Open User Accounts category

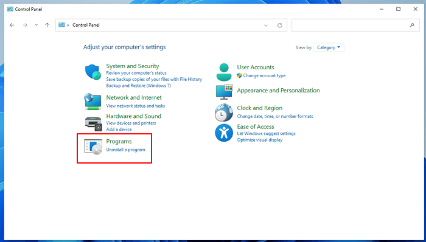tap(256, 67)
